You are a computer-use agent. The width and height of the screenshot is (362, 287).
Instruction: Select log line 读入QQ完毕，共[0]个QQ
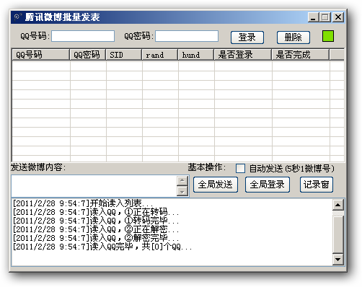pyautogui.click(x=102, y=247)
